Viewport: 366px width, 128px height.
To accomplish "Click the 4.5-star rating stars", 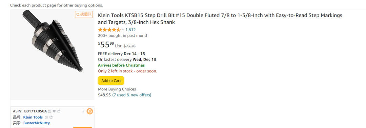I will [109, 29].
